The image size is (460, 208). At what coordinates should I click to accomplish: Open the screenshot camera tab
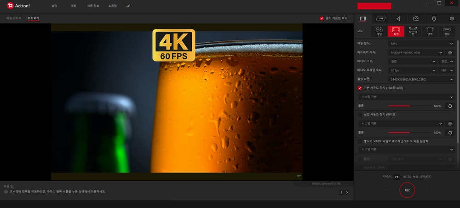[x=416, y=18]
